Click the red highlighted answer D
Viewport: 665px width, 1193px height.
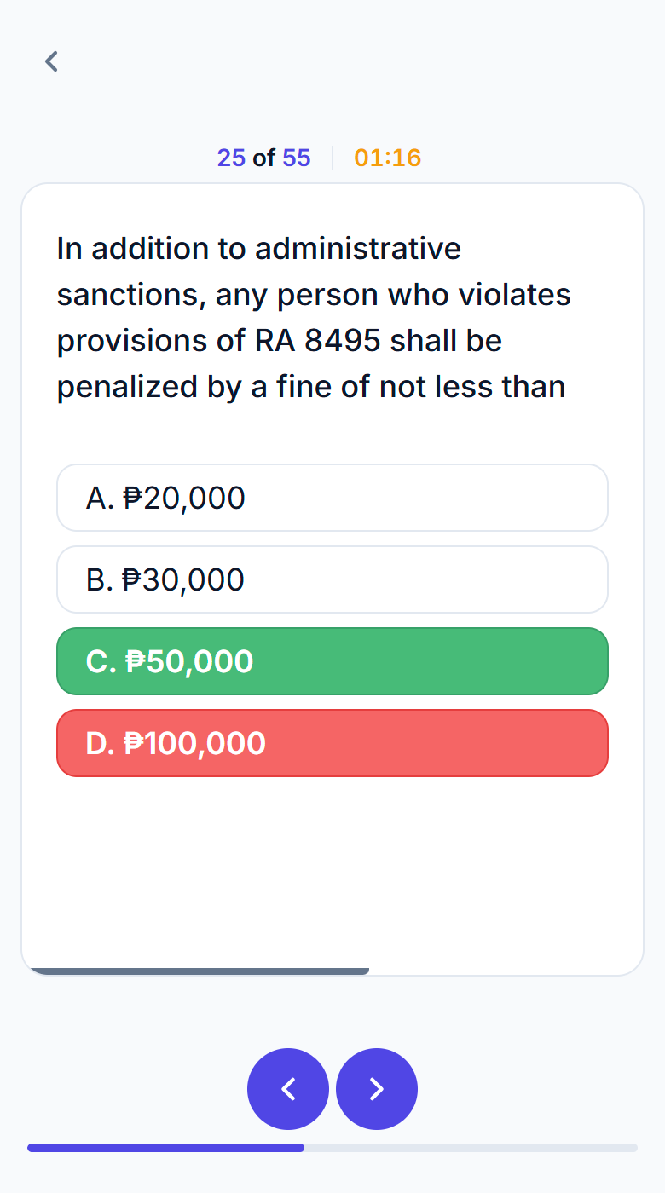(x=332, y=742)
